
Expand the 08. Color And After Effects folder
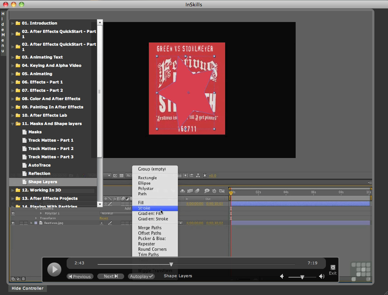click(12, 99)
